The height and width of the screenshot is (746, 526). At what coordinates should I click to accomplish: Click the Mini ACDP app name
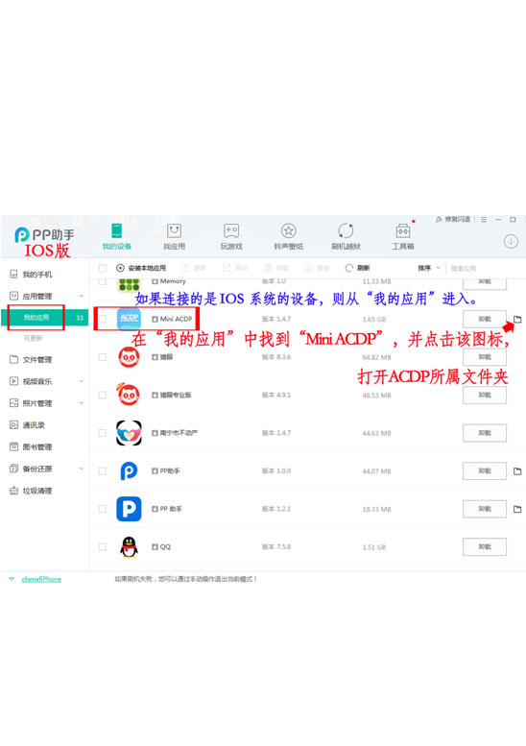pos(176,319)
